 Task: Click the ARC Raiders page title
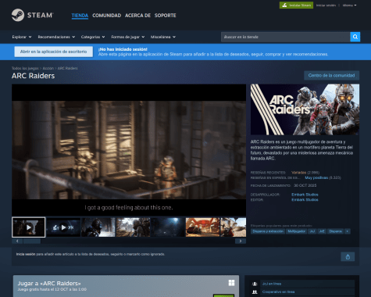pos(33,76)
